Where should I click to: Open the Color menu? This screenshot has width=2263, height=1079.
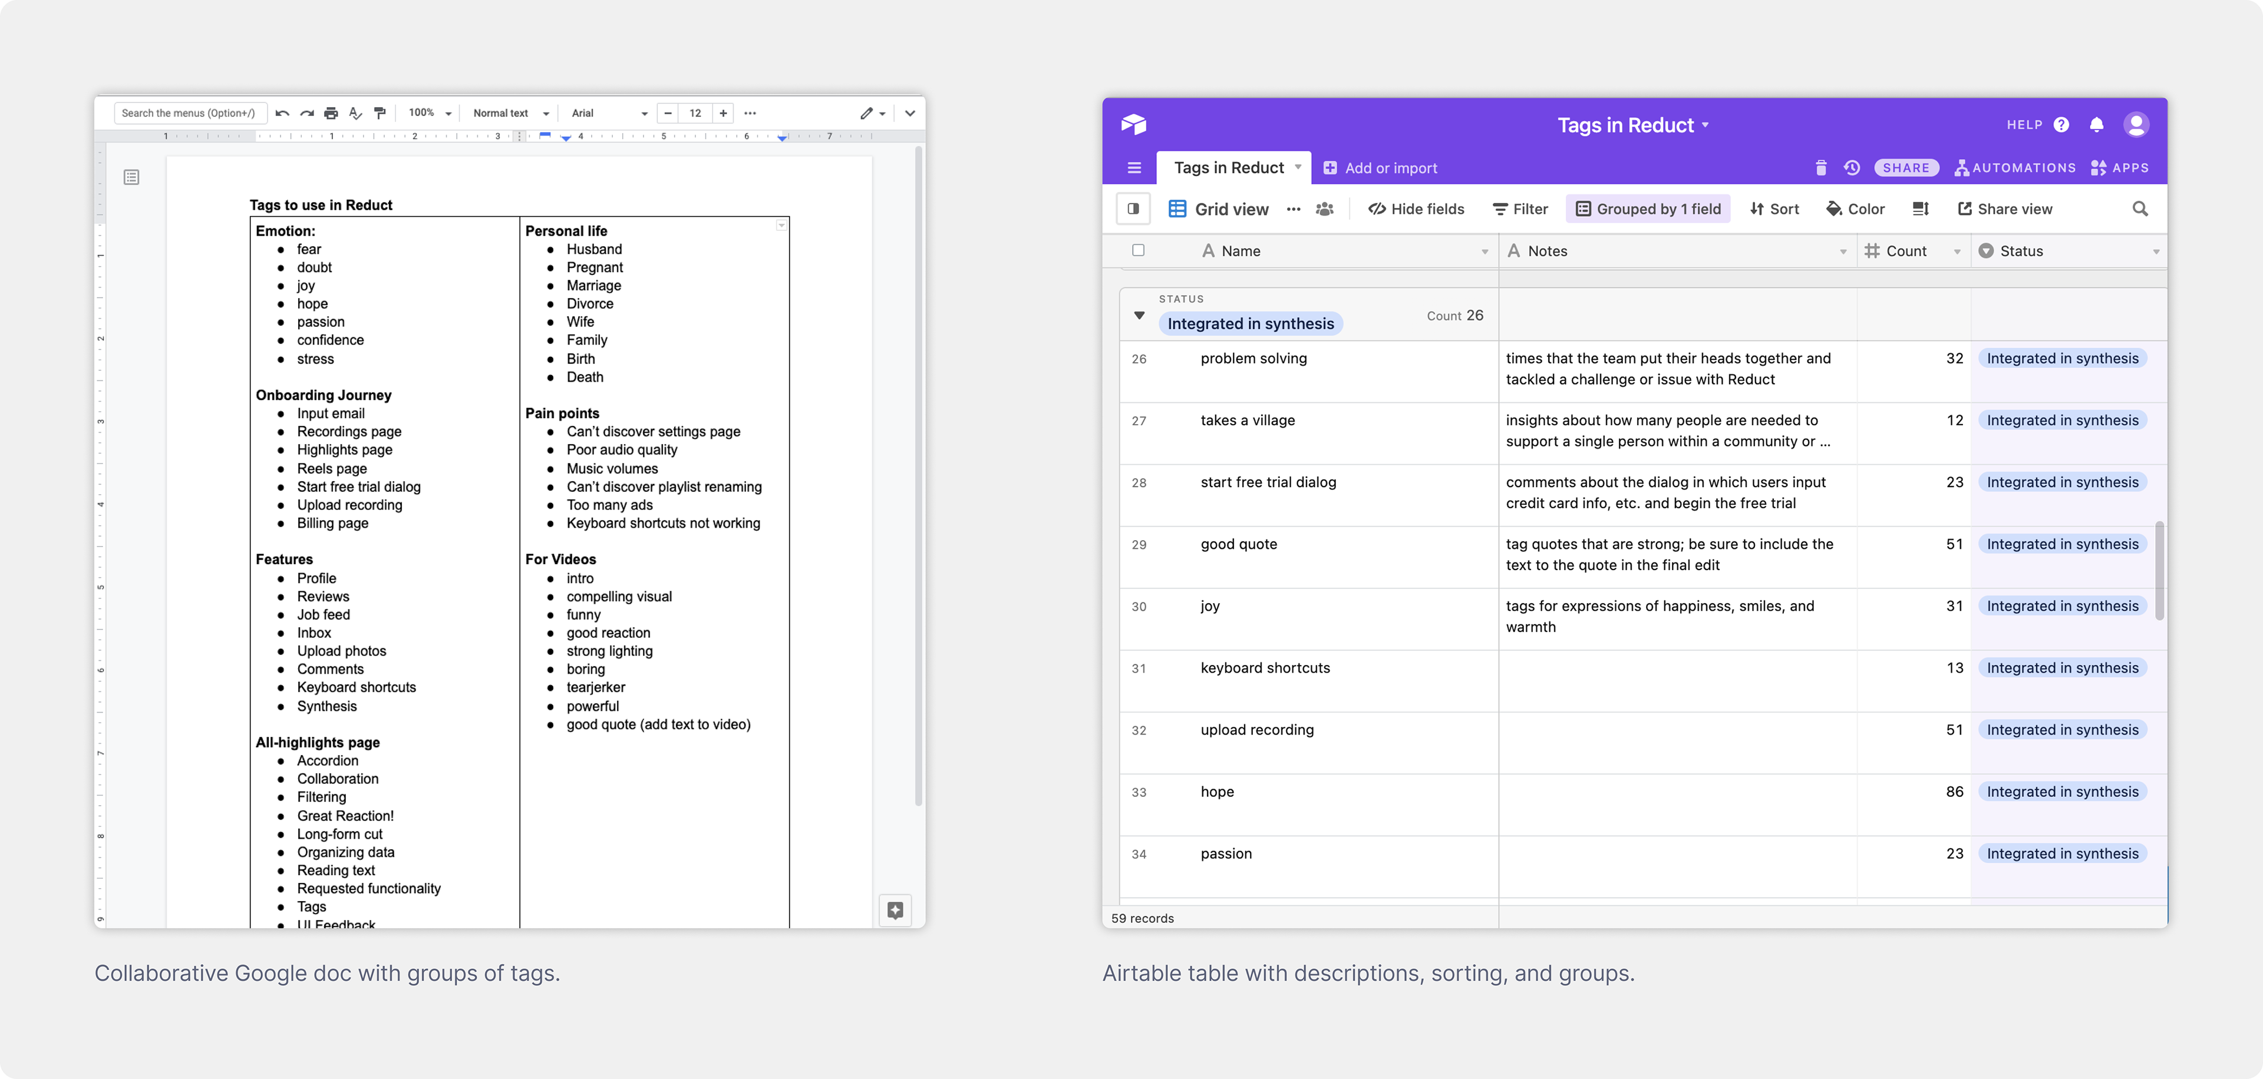[x=1855, y=209]
